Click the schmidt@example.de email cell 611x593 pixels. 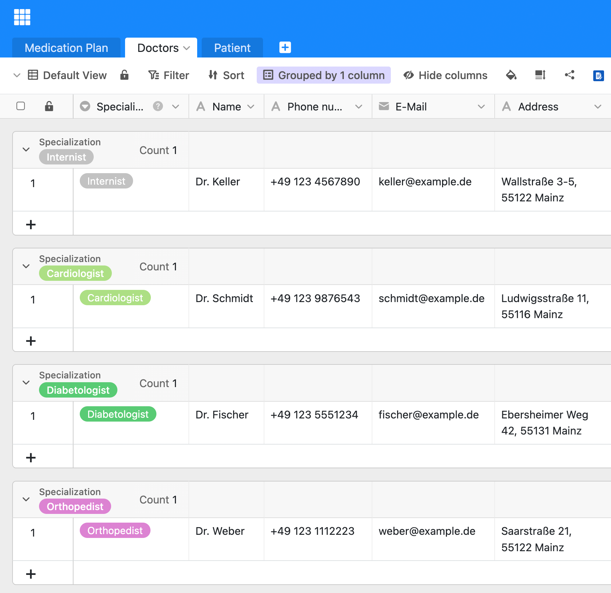433,307
